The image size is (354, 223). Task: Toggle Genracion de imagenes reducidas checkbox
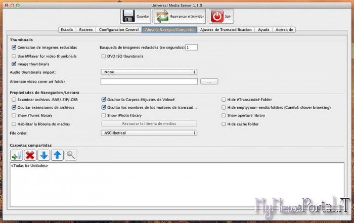(x=14, y=48)
